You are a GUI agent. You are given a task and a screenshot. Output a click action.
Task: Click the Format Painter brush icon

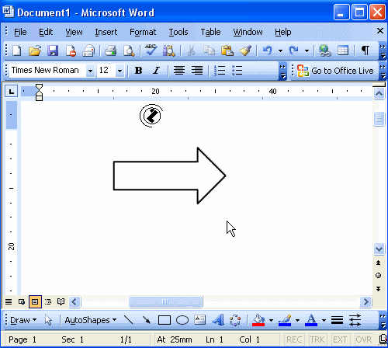click(x=245, y=50)
